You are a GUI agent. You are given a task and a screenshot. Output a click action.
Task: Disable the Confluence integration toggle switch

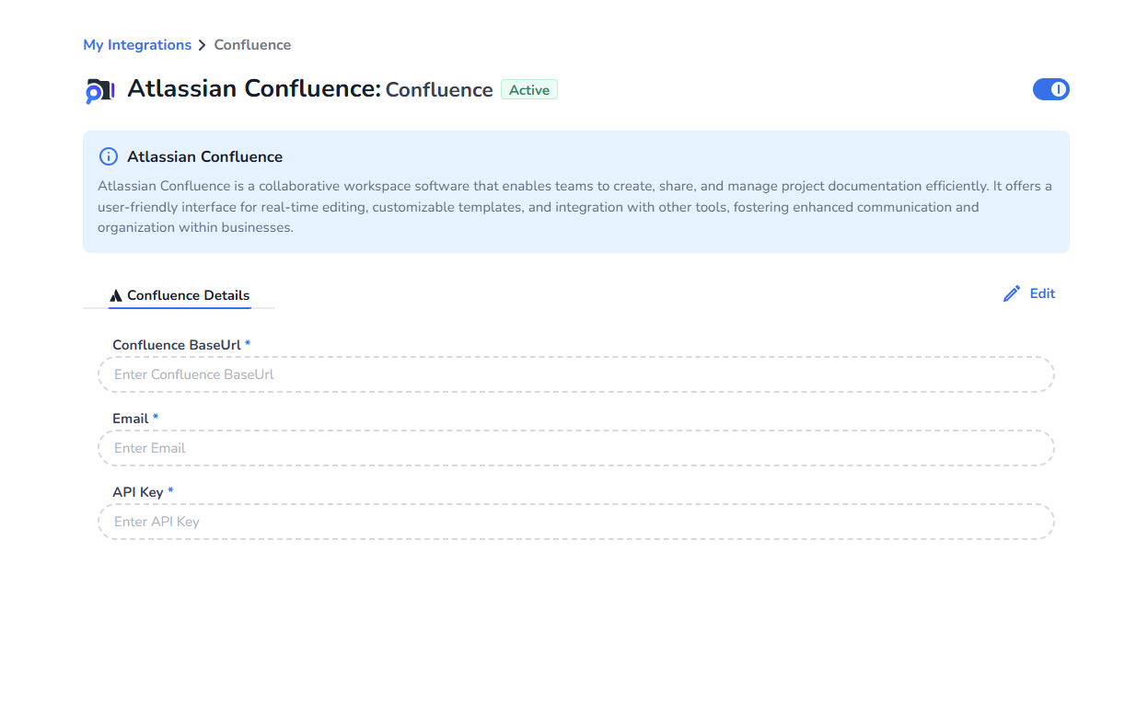[1050, 89]
